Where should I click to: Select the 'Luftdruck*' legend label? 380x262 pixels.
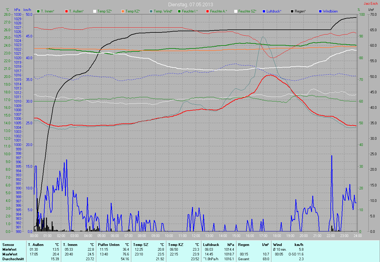(274, 11)
